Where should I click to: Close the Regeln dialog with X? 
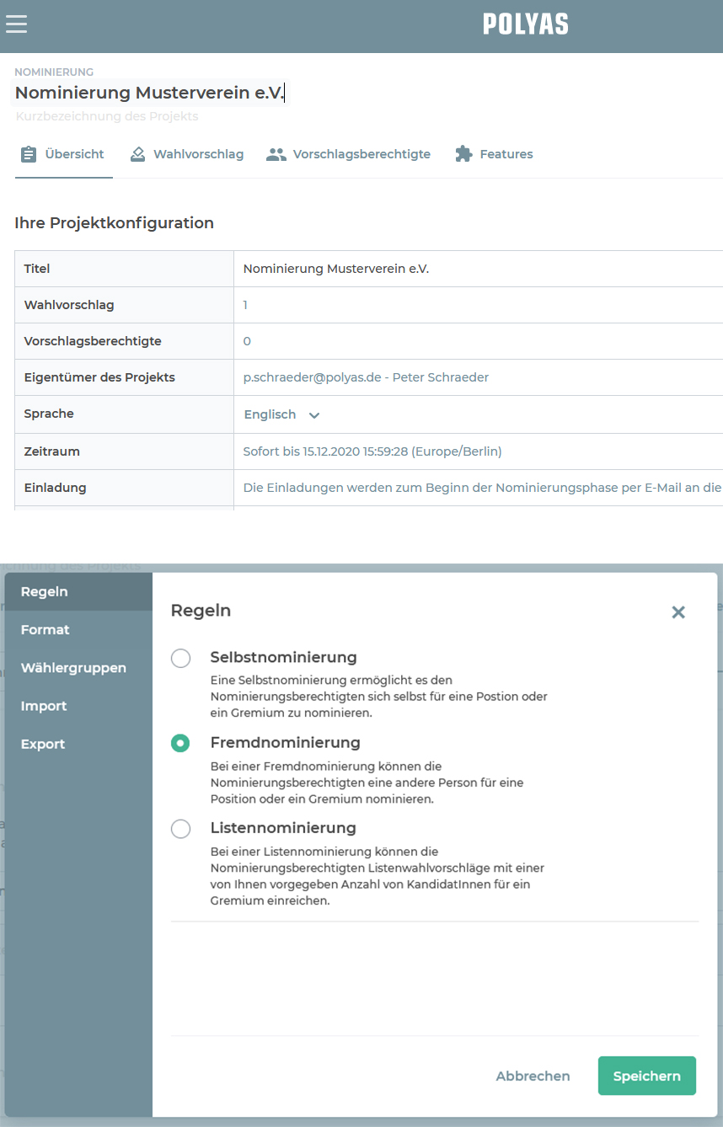point(678,612)
